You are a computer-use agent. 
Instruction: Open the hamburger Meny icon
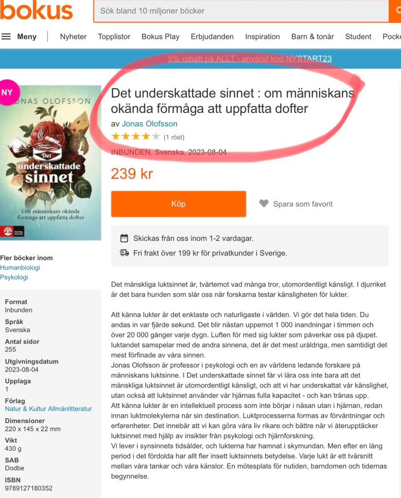(x=6, y=37)
